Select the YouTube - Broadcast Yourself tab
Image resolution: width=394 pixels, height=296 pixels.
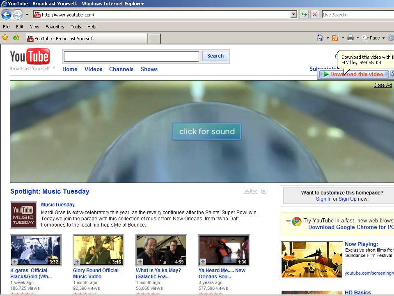pos(87,39)
